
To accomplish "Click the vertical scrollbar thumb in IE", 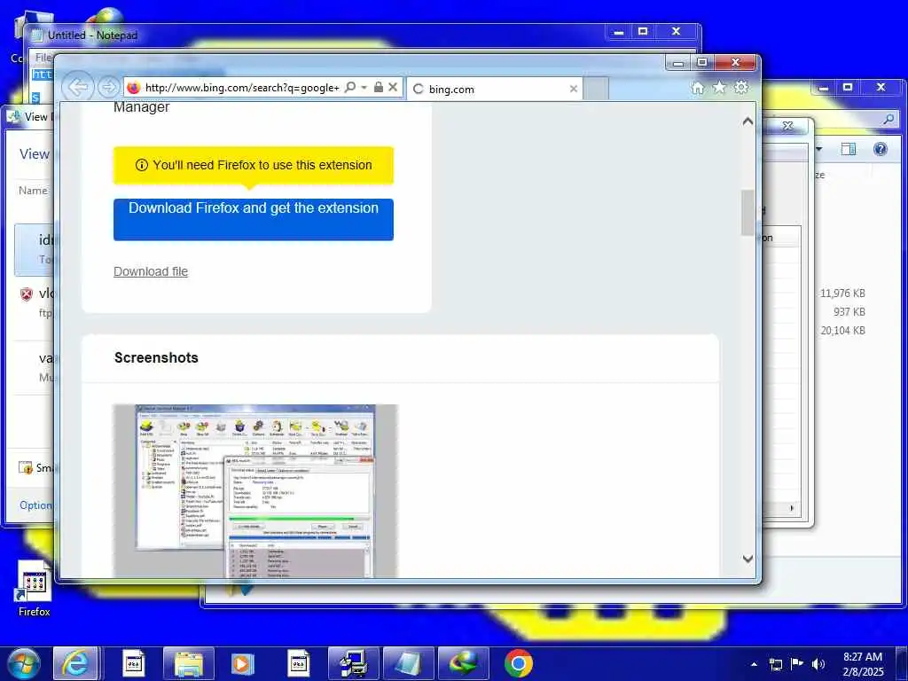I will click(x=748, y=213).
